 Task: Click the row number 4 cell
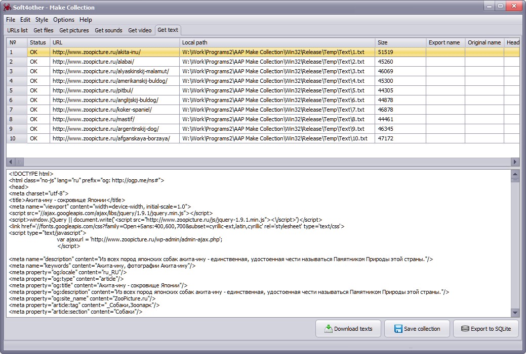pos(17,81)
